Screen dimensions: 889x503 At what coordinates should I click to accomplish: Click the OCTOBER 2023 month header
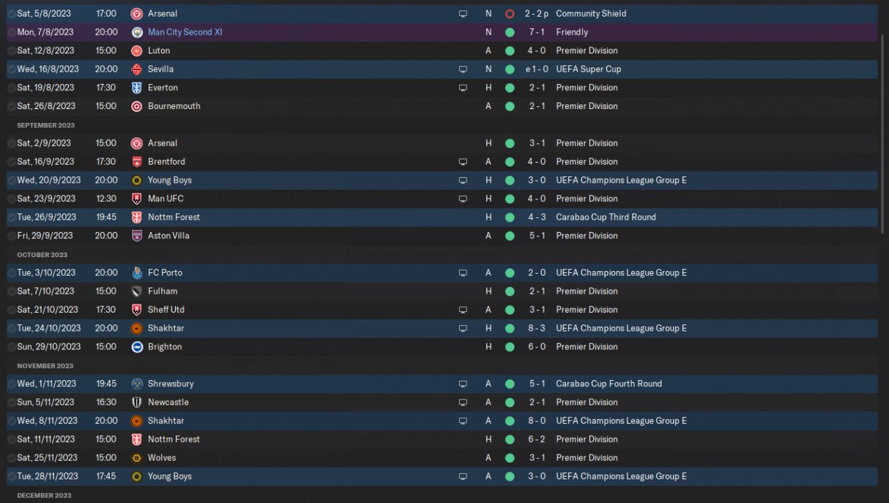[x=42, y=254]
